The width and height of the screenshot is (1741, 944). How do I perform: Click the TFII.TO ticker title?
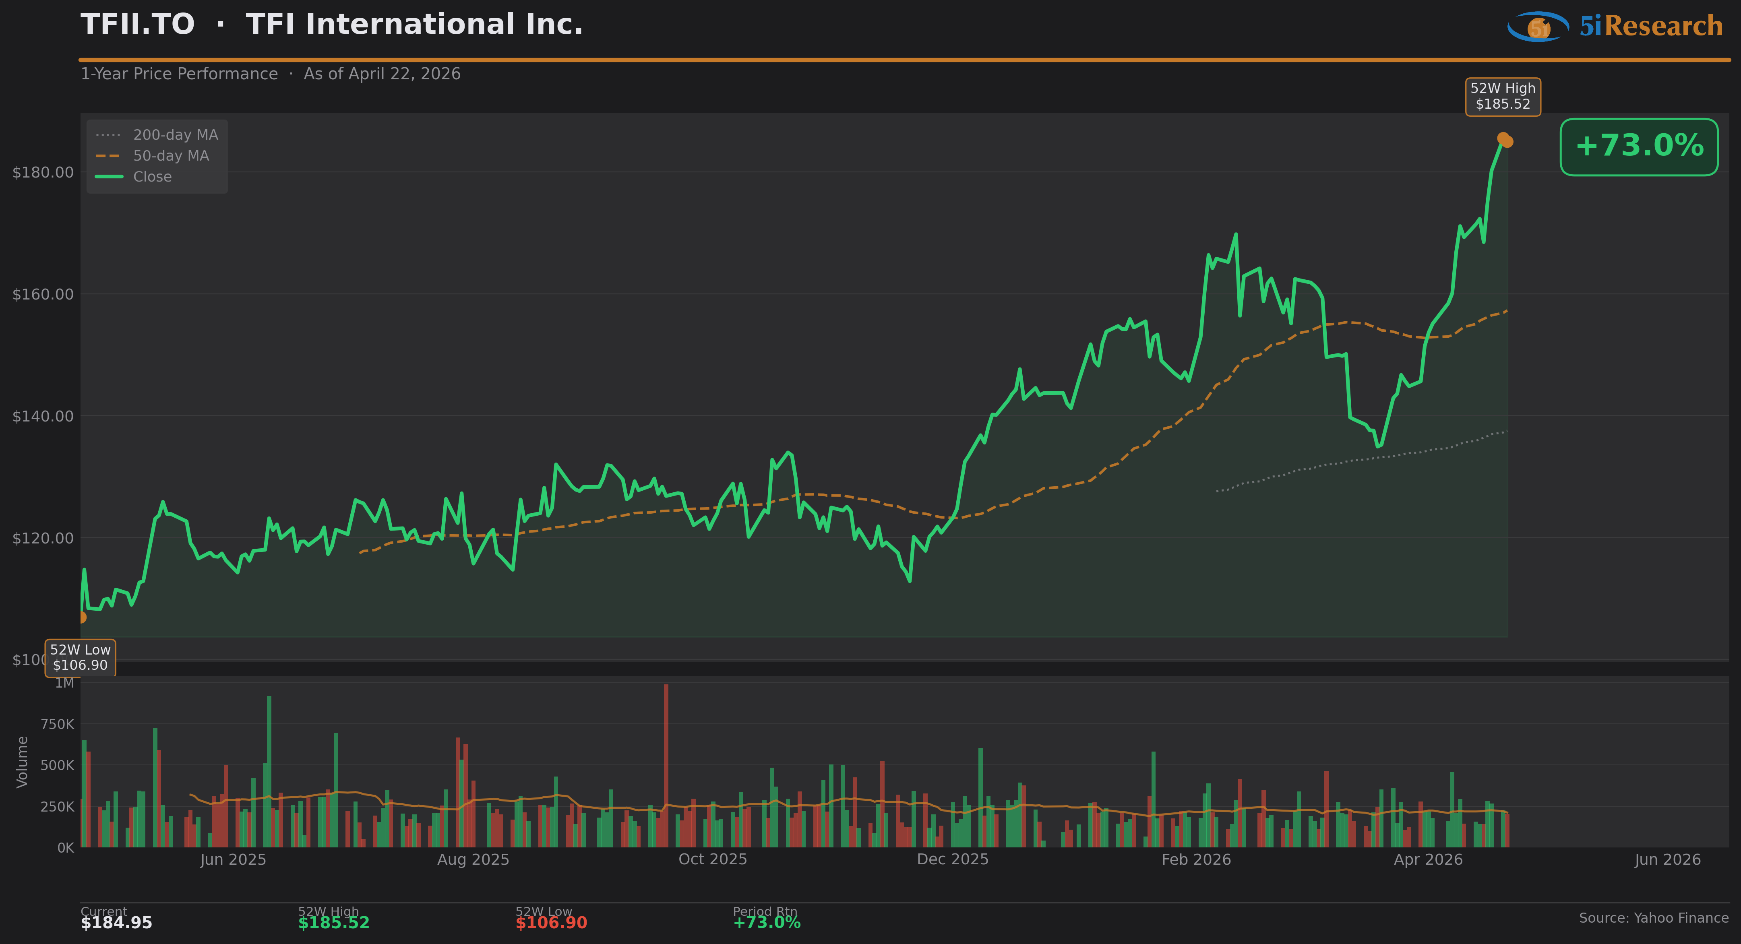137,25
